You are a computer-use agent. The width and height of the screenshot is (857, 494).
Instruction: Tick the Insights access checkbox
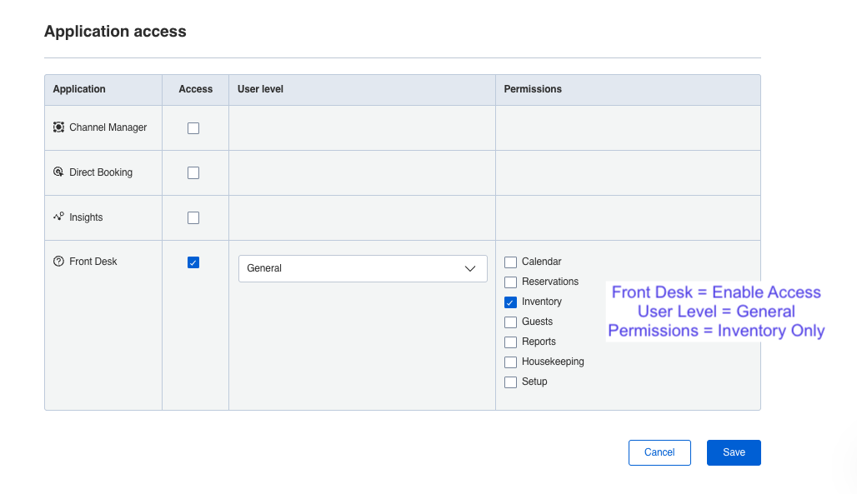click(x=193, y=218)
